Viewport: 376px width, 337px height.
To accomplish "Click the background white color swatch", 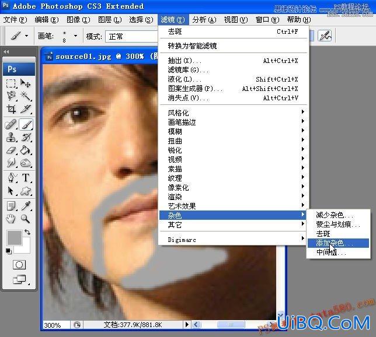I will pos(25,248).
